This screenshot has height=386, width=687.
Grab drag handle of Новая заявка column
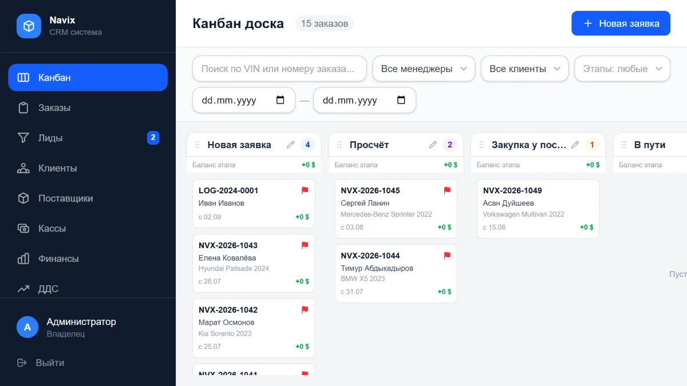click(198, 145)
